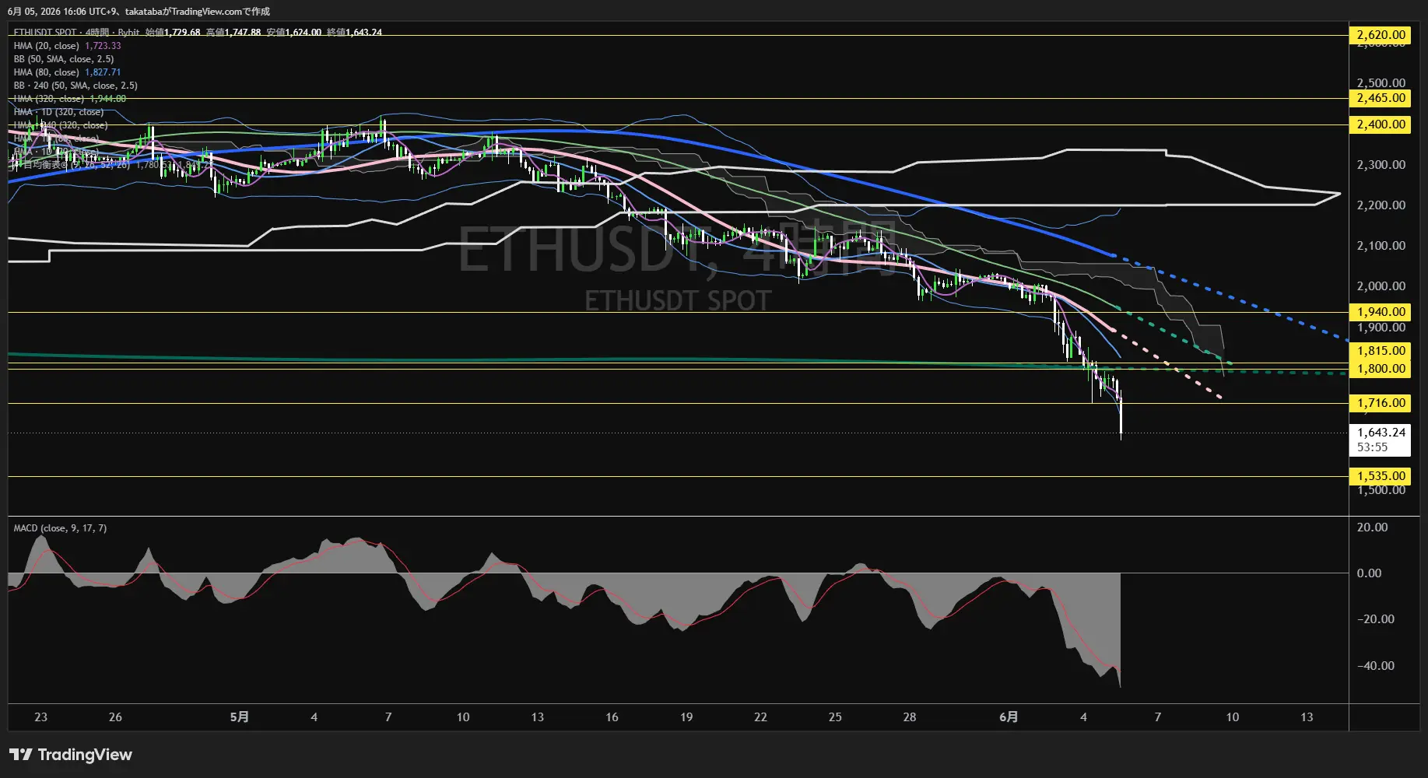Click the MACD scale value −40.00
The image size is (1428, 778).
[x=1376, y=666]
